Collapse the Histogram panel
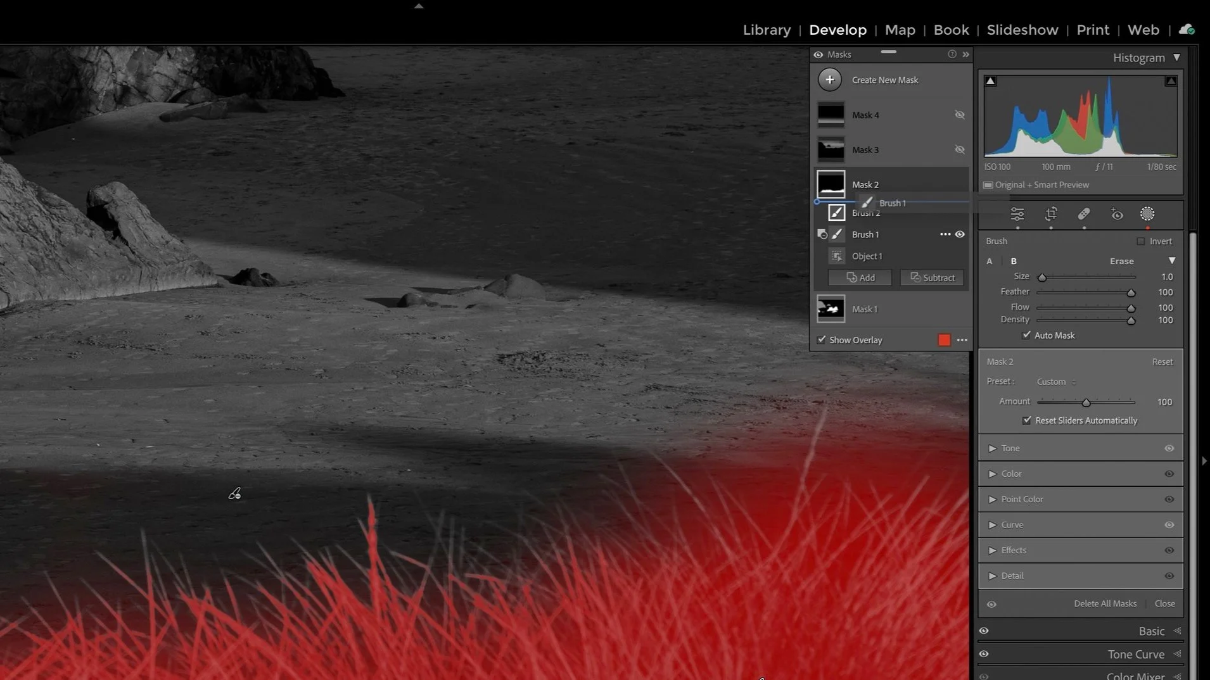Viewport: 1210px width, 680px height. (x=1177, y=58)
